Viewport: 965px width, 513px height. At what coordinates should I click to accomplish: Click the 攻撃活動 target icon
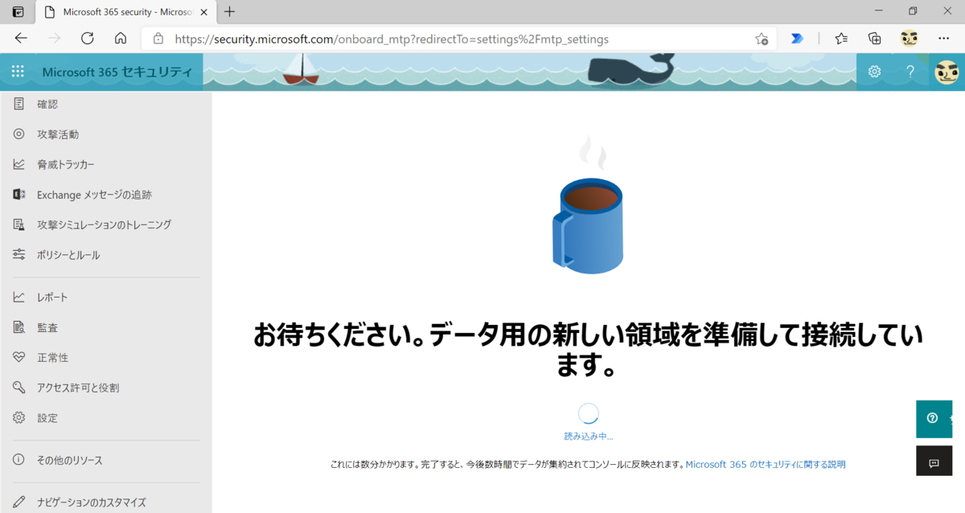pos(18,134)
